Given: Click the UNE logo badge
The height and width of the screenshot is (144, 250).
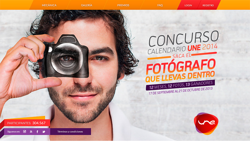Looking at the screenshot, I should tap(206, 123).
